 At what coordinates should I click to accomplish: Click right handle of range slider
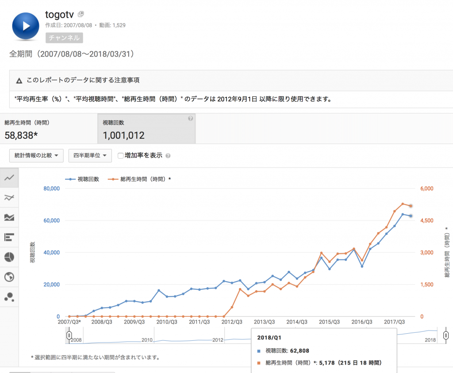click(446, 335)
